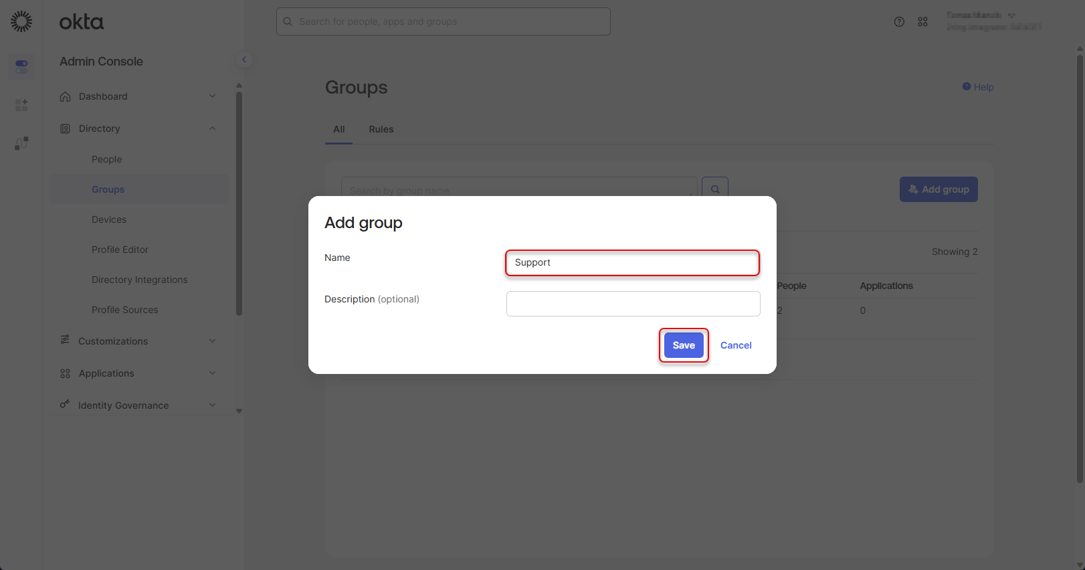Click the Description optional field
This screenshot has height=570, width=1085.
633,304
